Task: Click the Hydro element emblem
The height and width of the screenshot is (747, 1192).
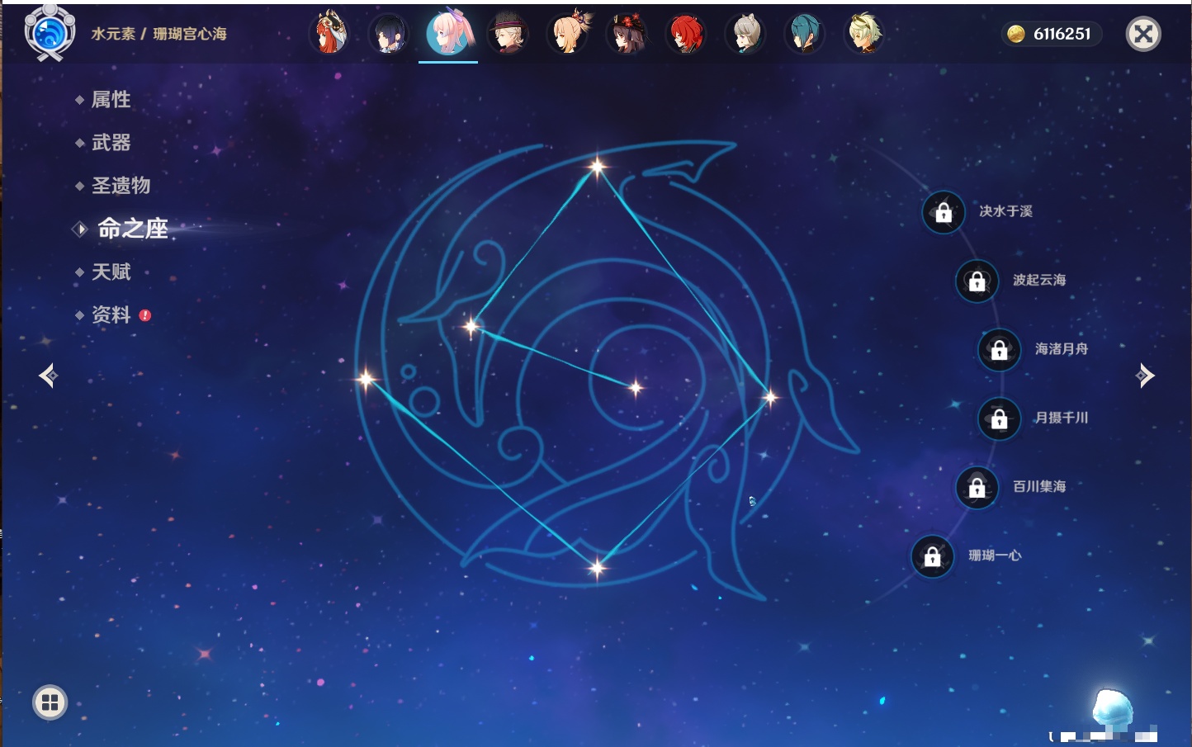Action: click(50, 33)
